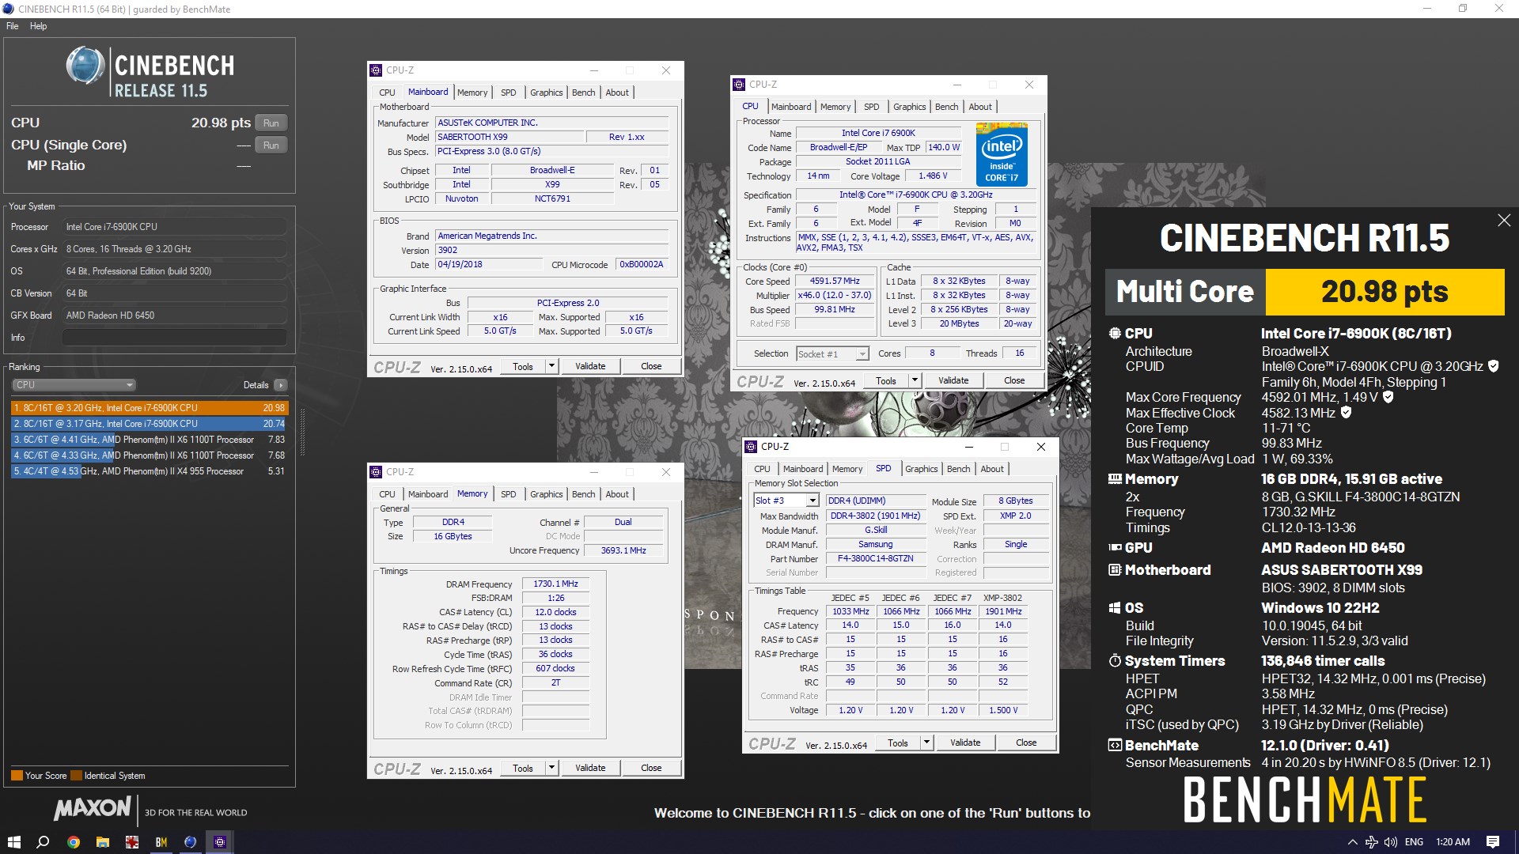Show hidden system tray icons
The width and height of the screenshot is (1519, 854).
(1352, 842)
